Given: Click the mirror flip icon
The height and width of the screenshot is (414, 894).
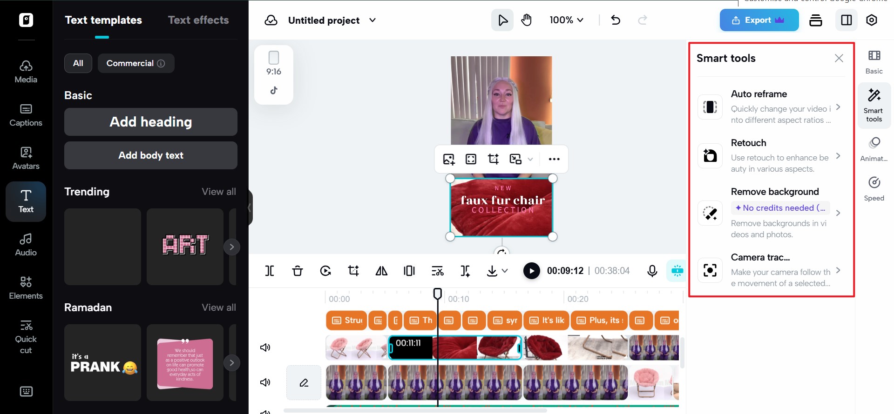Looking at the screenshot, I should point(381,271).
